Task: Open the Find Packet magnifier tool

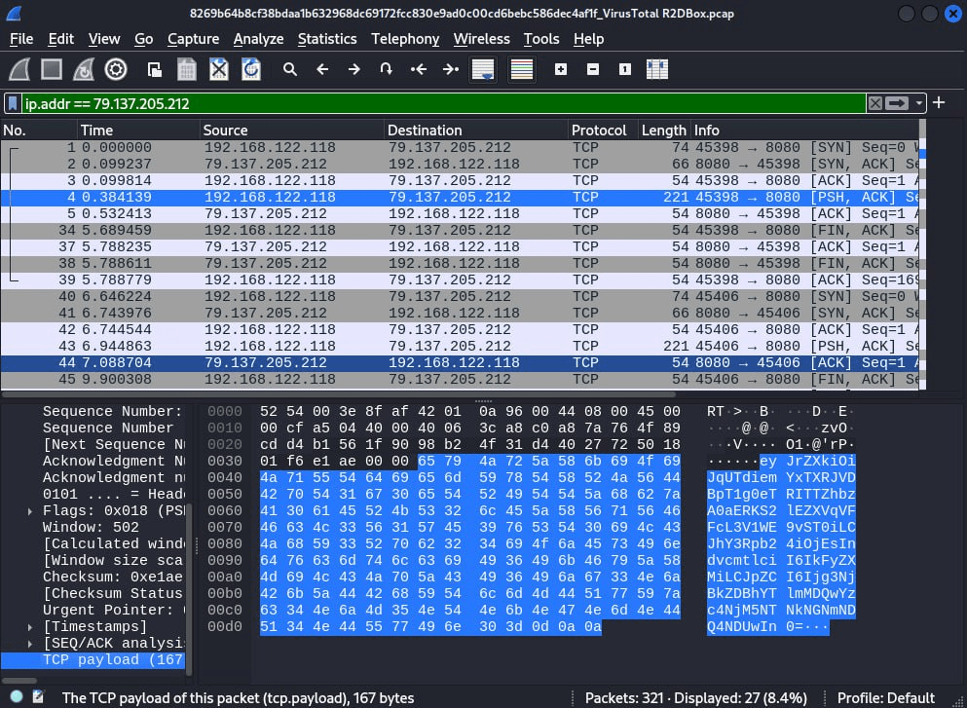Action: 290,69
